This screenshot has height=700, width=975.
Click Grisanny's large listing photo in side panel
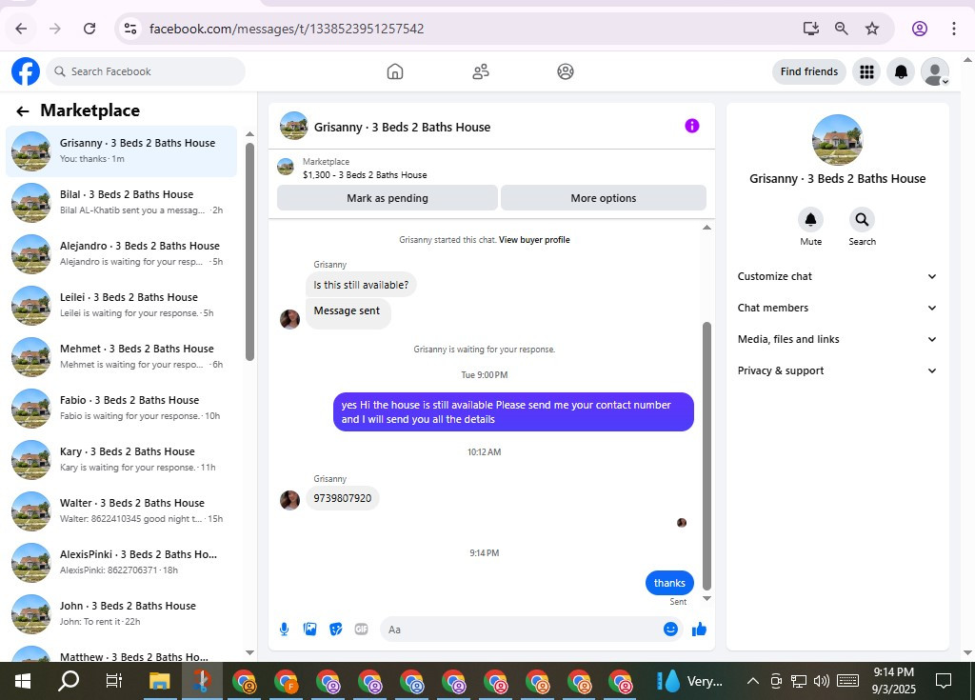(837, 139)
